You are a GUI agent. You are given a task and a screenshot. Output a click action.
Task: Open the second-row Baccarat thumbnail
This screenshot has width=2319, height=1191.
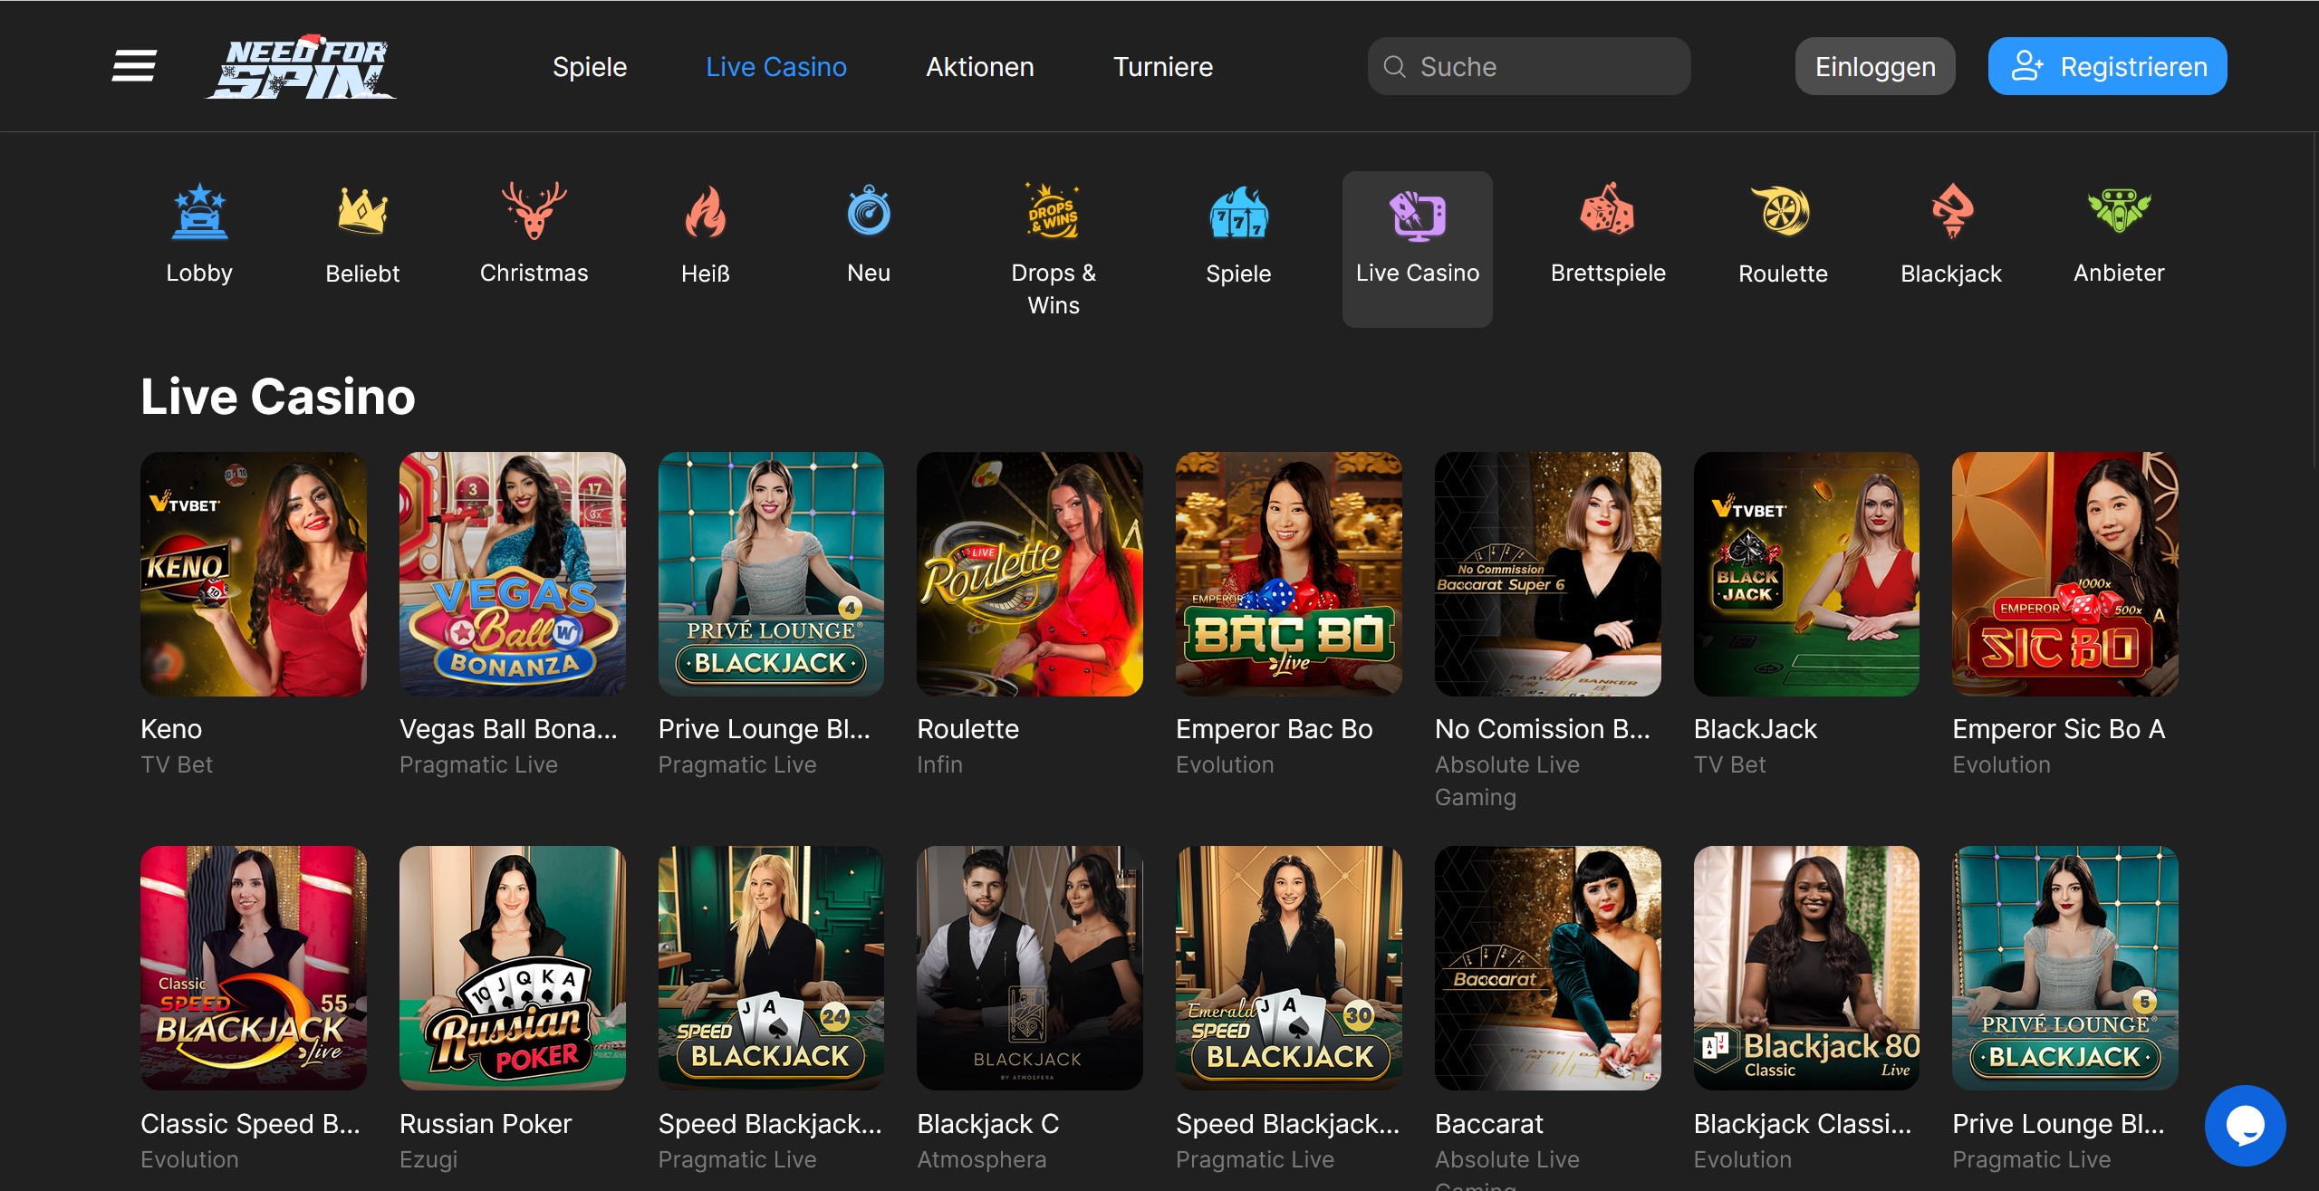point(1548,968)
